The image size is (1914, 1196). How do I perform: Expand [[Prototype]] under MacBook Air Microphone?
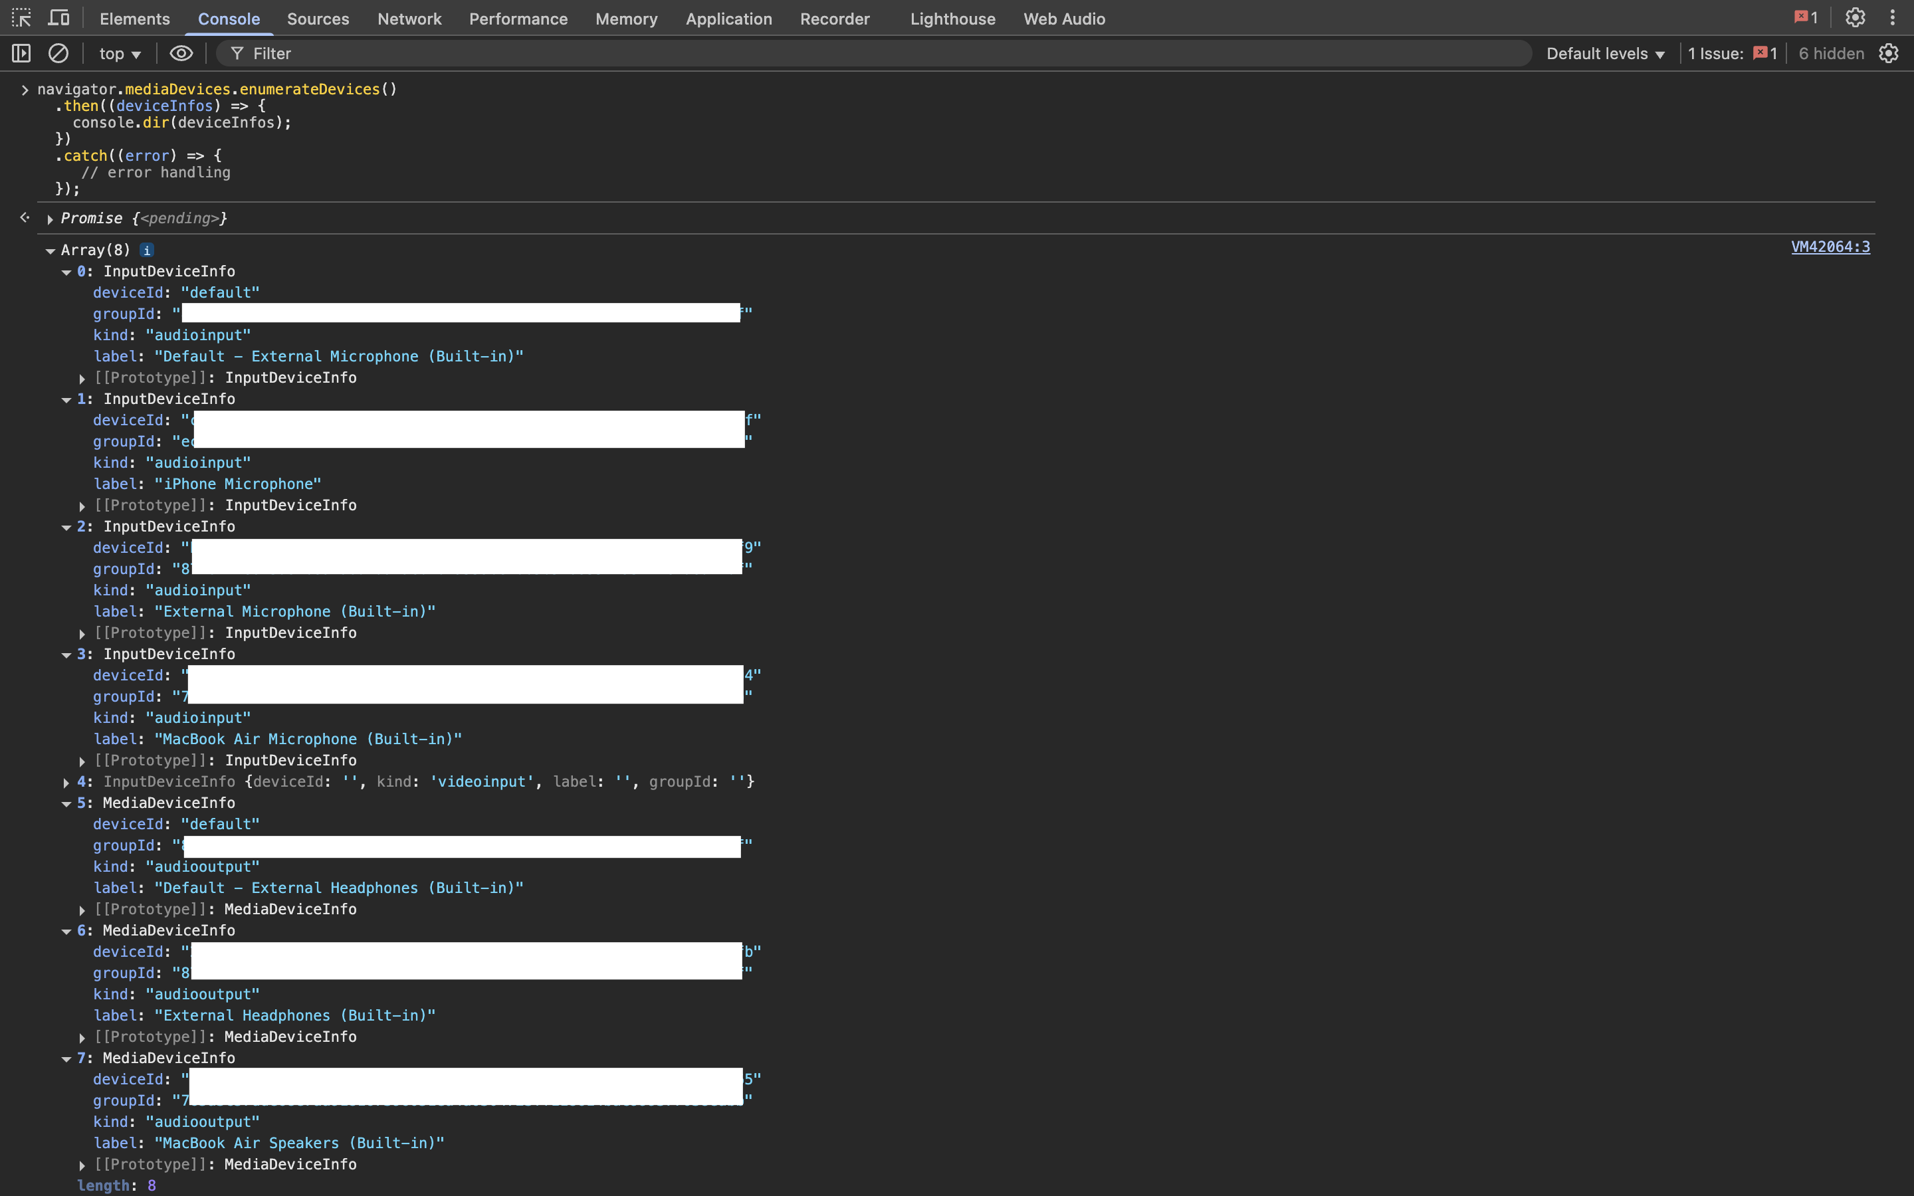point(82,761)
